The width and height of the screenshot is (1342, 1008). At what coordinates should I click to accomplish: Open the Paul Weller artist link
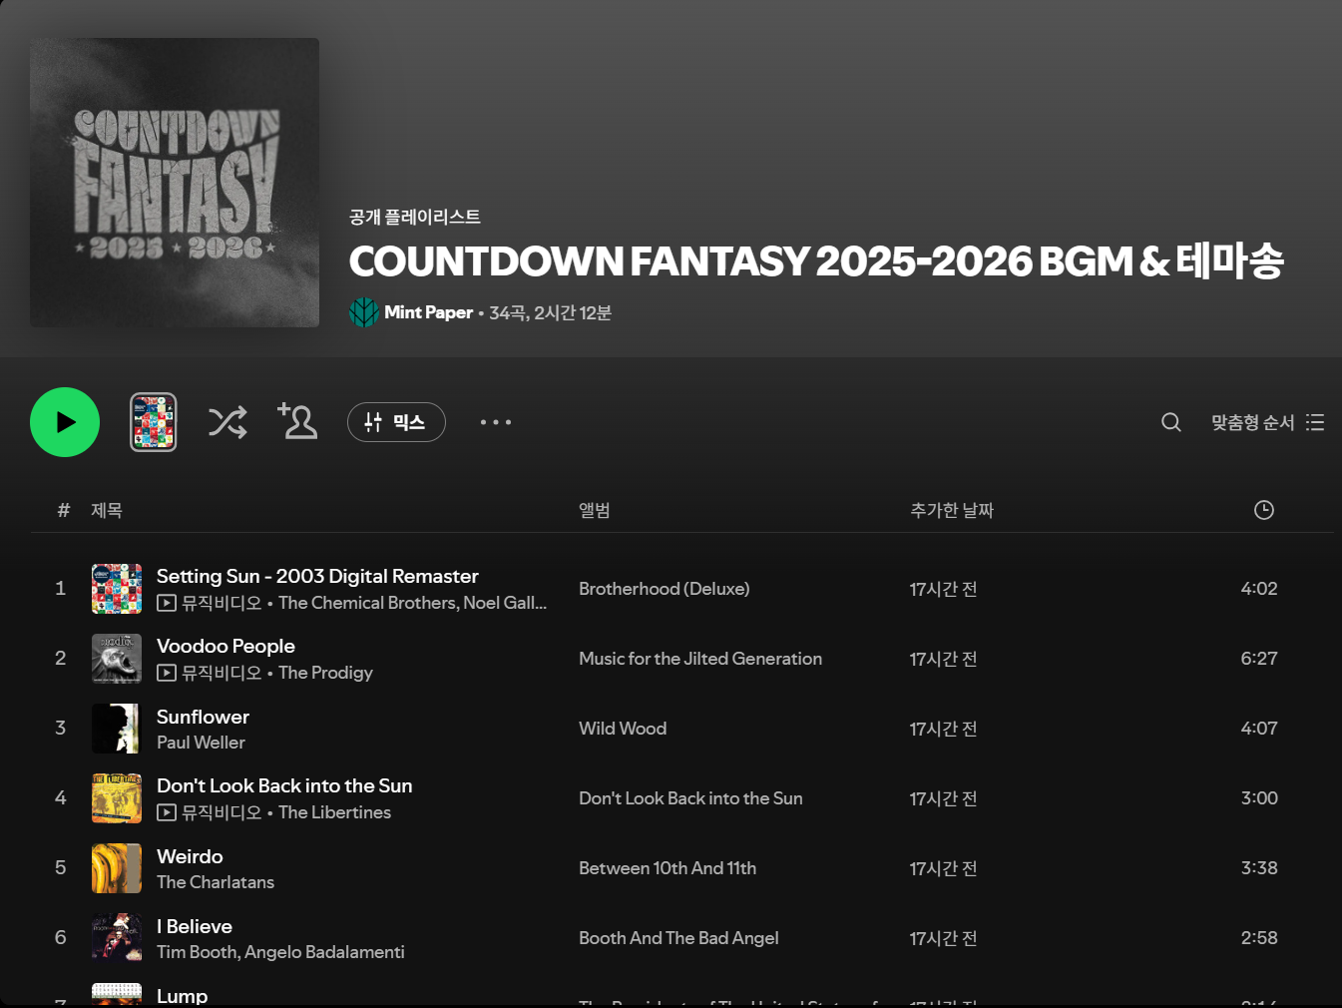pos(201,743)
